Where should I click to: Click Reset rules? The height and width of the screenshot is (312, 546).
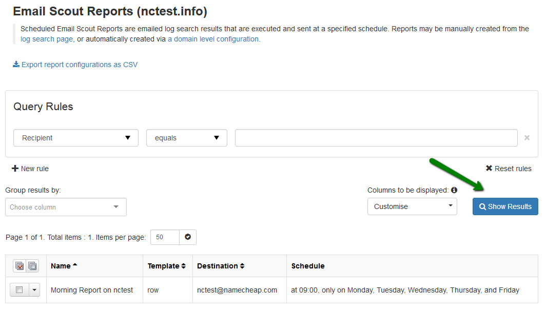tap(509, 169)
